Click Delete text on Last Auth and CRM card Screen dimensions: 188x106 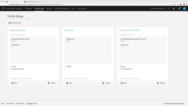click(162, 83)
